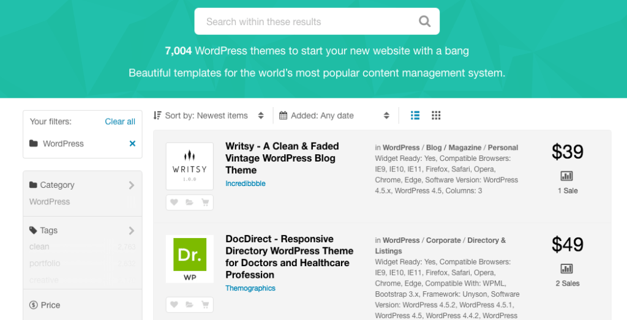Image resolution: width=627 pixels, height=320 pixels.
Task: Click the $49 price of DocDirect
Action: pos(568,245)
